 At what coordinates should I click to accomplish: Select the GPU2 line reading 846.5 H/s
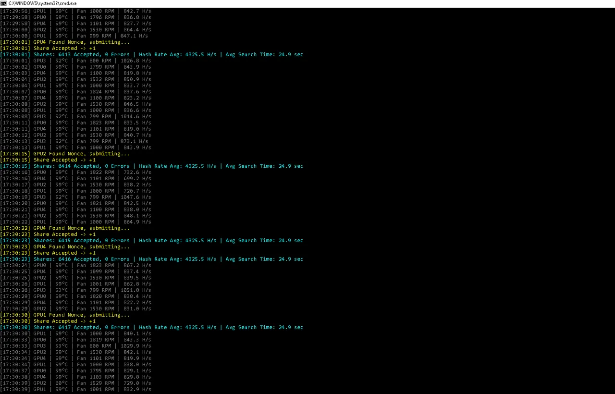click(x=75, y=104)
